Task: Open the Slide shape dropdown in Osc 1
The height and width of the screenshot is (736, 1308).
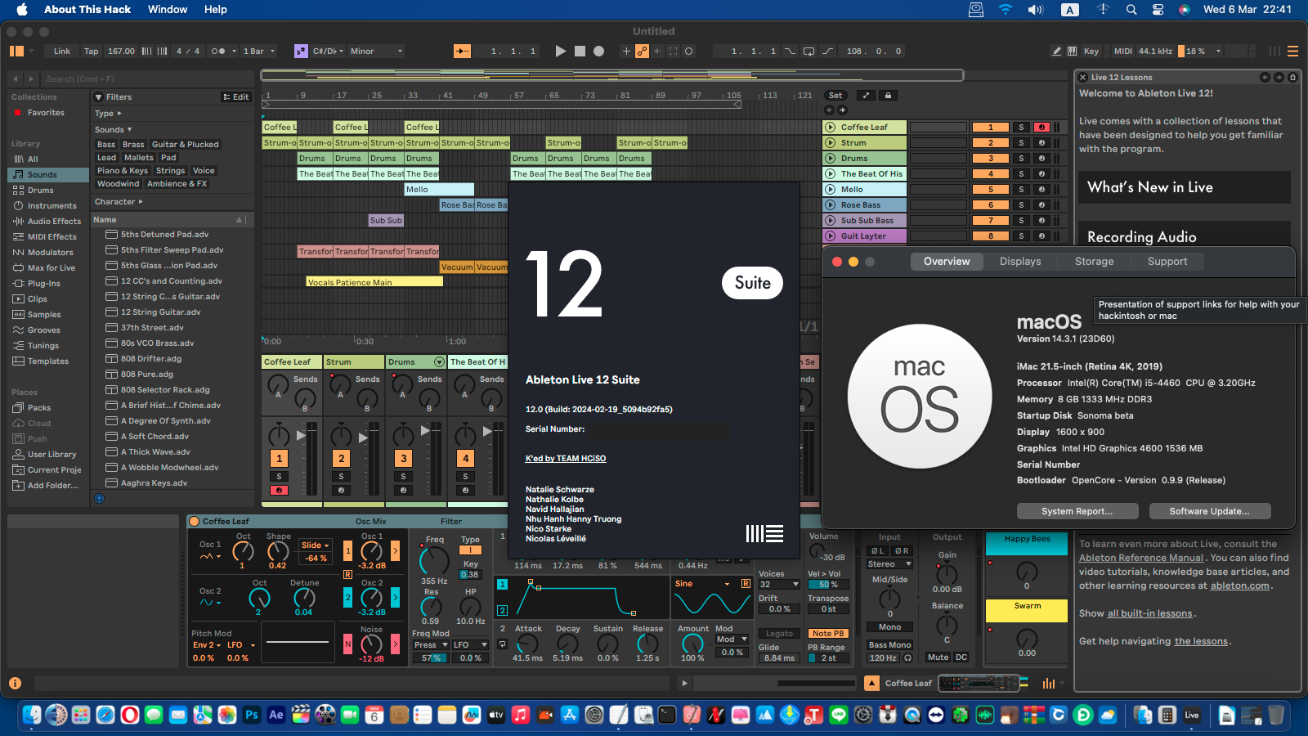Action: pos(315,545)
